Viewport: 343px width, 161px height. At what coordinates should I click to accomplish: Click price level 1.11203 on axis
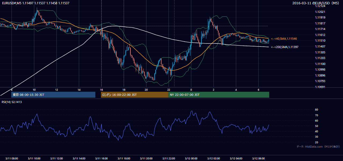tap(320, 58)
